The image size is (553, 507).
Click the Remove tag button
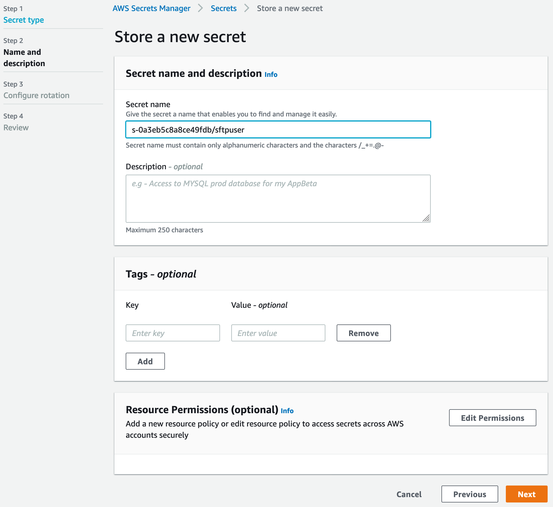pyautogui.click(x=363, y=333)
